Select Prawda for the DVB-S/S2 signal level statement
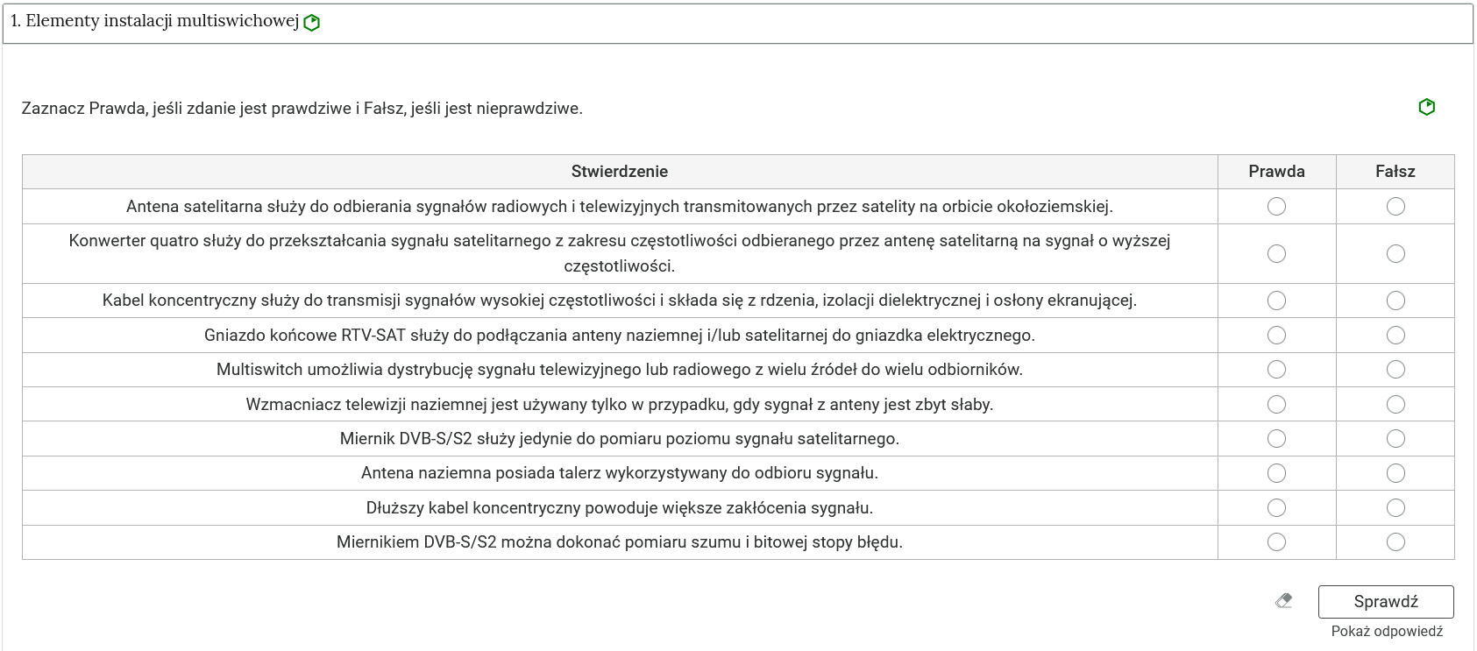Image resolution: width=1477 pixels, height=651 pixels. coord(1277,439)
